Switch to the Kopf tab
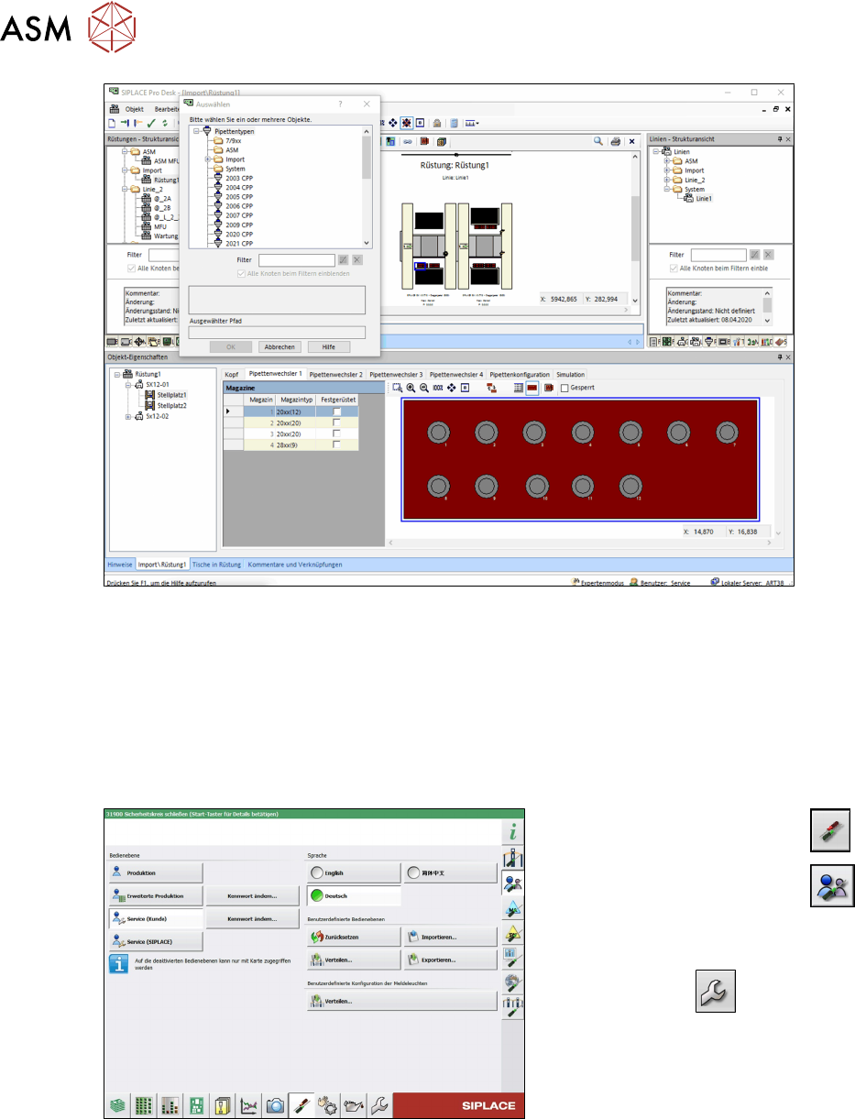The image size is (855, 1119). coord(232,375)
